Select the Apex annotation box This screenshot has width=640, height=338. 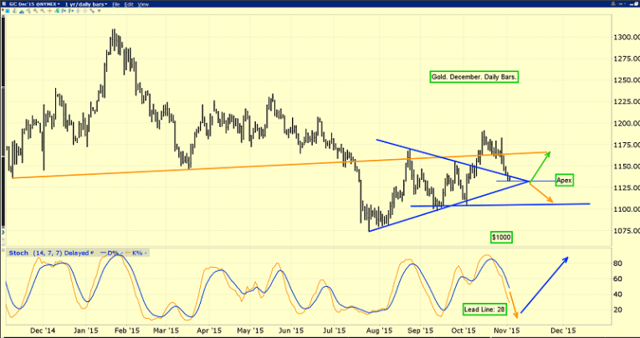pos(565,180)
